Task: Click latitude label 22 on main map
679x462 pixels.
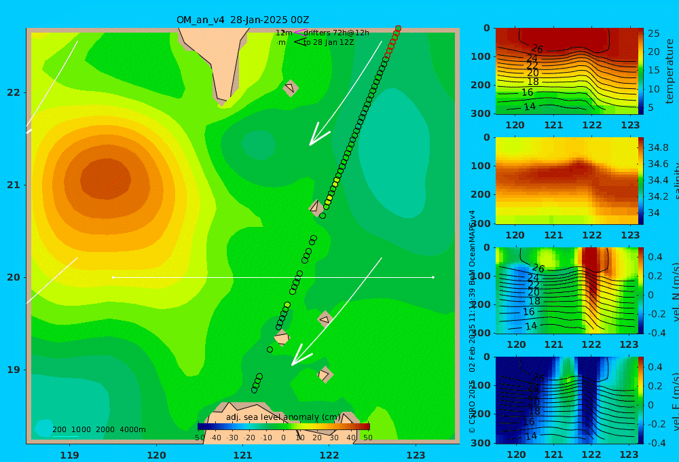Action: click(14, 93)
